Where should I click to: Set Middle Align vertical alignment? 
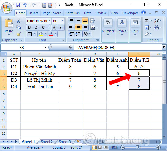[x=78, y=21]
